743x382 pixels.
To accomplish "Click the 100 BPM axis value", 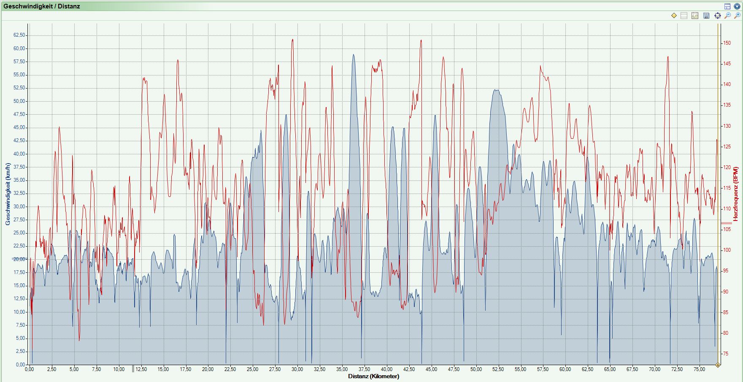I will click(x=727, y=250).
